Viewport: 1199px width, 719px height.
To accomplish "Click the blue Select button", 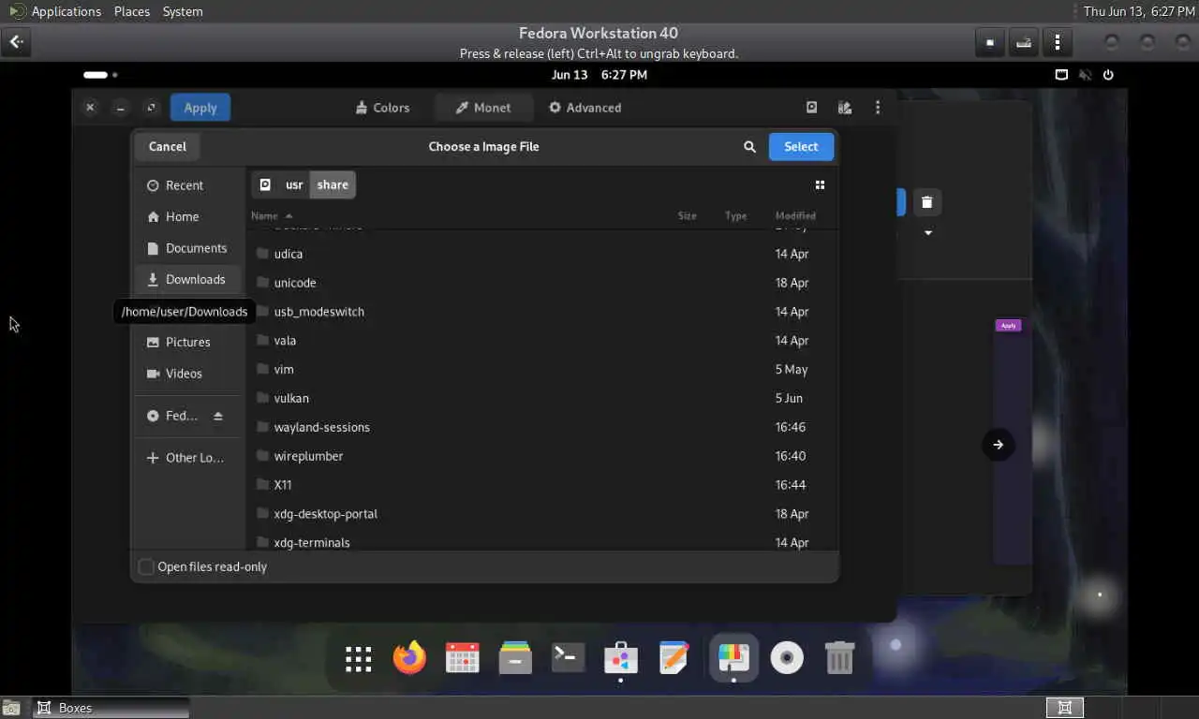I will tap(801, 146).
